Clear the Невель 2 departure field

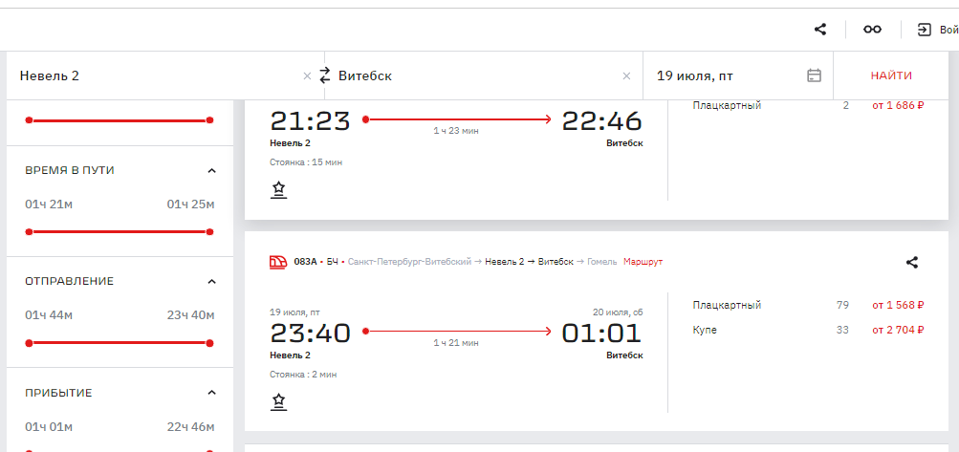pos(307,76)
